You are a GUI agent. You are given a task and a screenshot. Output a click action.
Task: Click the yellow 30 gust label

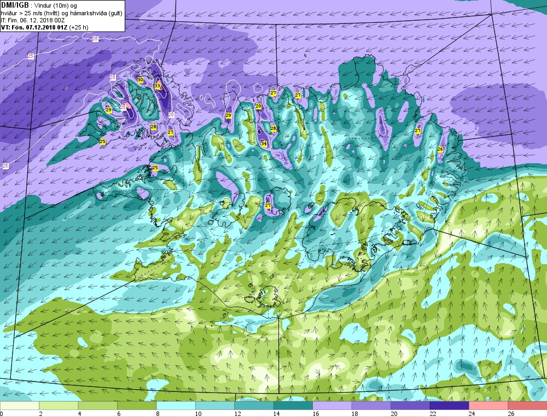point(140,80)
